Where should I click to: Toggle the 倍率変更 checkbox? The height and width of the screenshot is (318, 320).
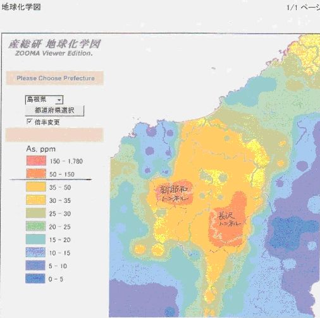(x=29, y=121)
